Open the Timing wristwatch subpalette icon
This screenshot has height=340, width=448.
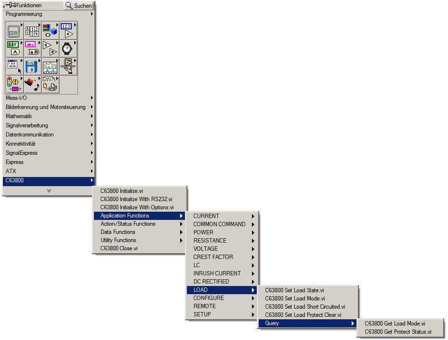(x=68, y=48)
